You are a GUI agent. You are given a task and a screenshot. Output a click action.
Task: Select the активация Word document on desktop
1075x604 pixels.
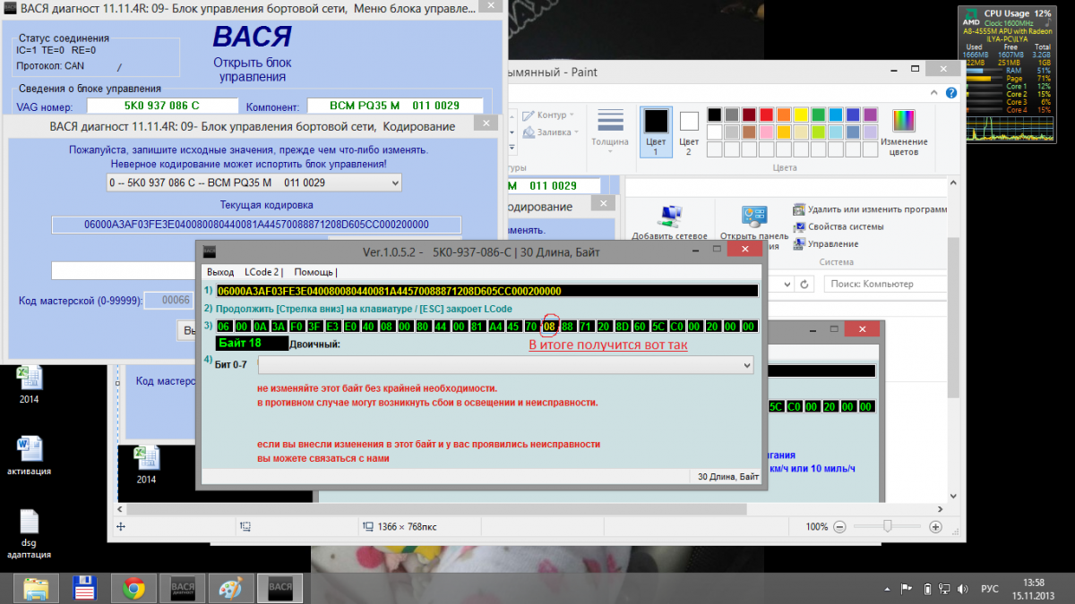pos(29,455)
